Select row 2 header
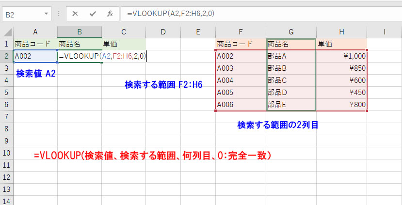Screen dimensions: 402x205 coord(7,56)
